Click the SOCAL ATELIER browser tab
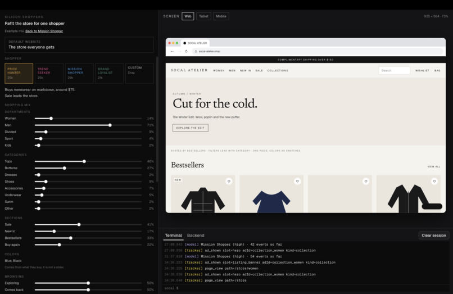This screenshot has height=294, width=453. (x=195, y=43)
